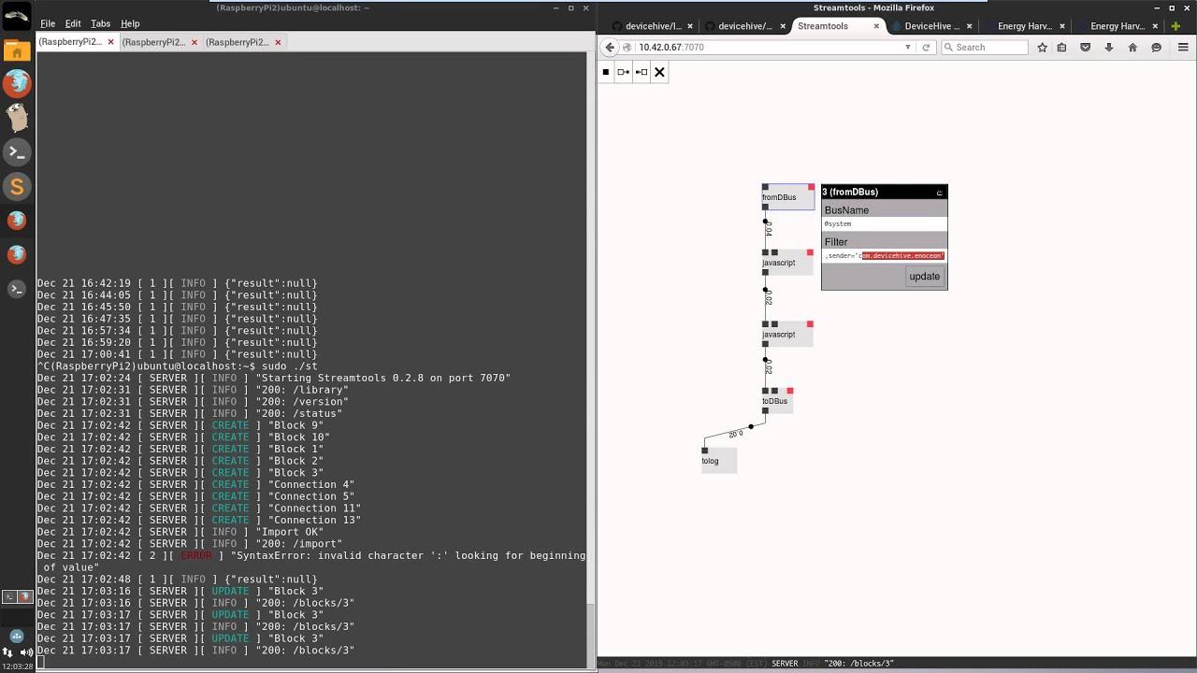Image resolution: width=1197 pixels, height=673 pixels.
Task: Close the Streamtools browser tab
Action: (876, 26)
